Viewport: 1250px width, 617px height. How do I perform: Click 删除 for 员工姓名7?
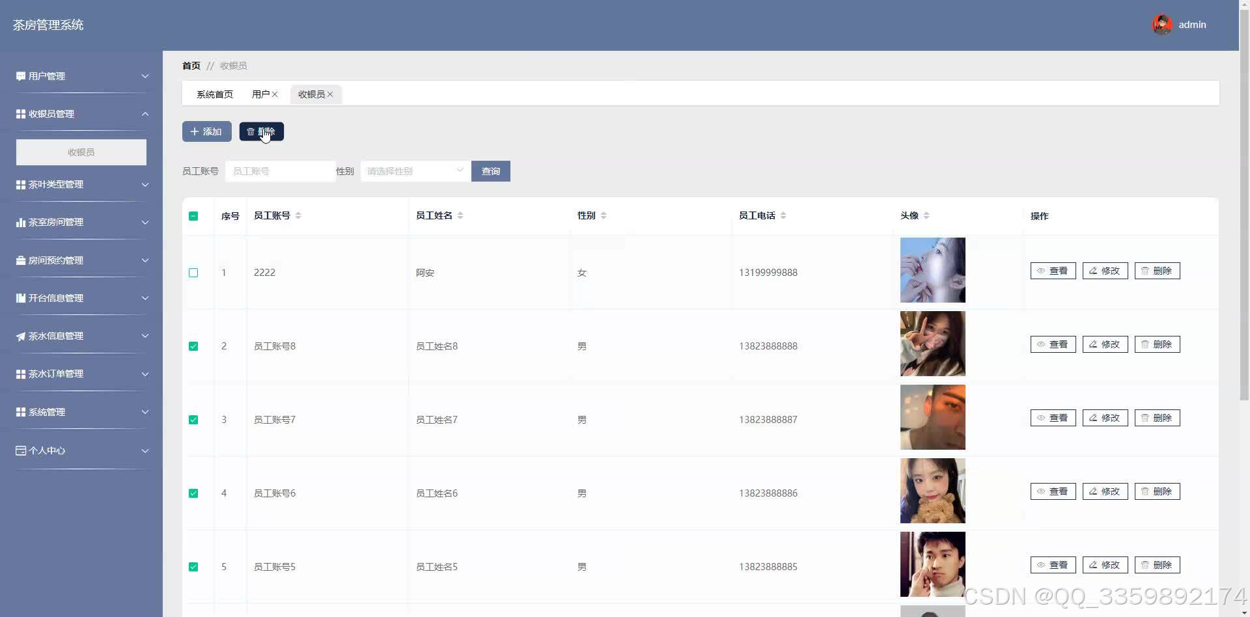coord(1157,418)
